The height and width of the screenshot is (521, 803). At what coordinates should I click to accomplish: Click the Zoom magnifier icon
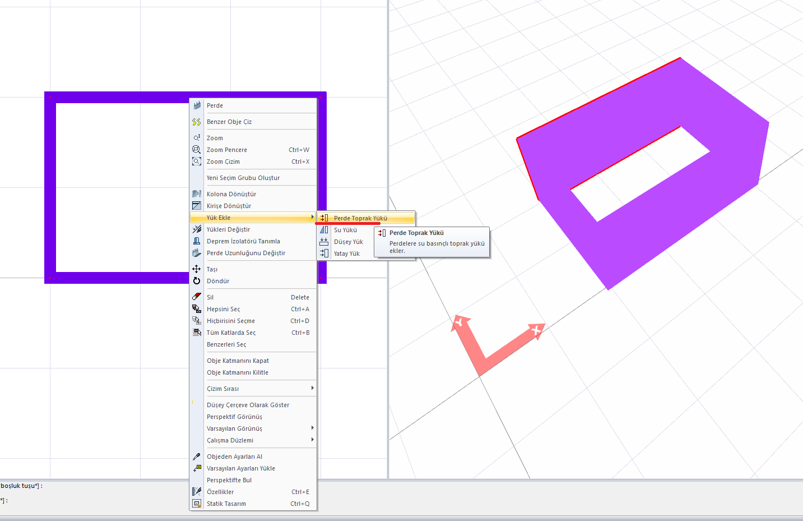click(x=197, y=138)
